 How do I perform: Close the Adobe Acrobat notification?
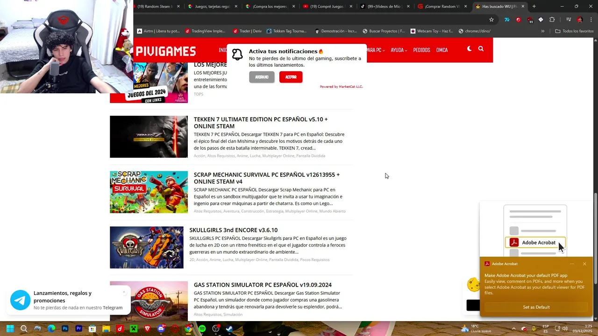pos(584,264)
